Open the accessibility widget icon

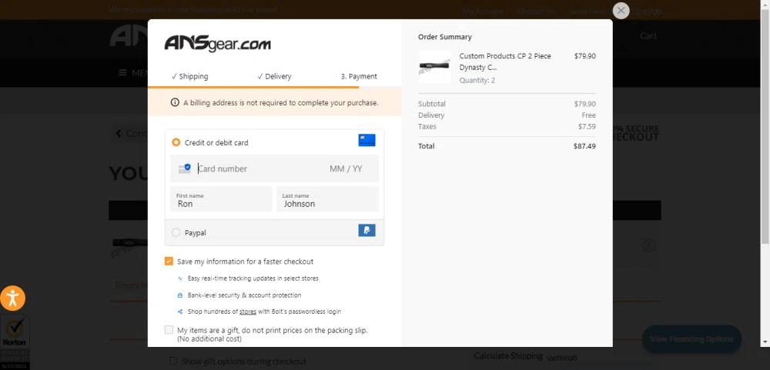13,298
